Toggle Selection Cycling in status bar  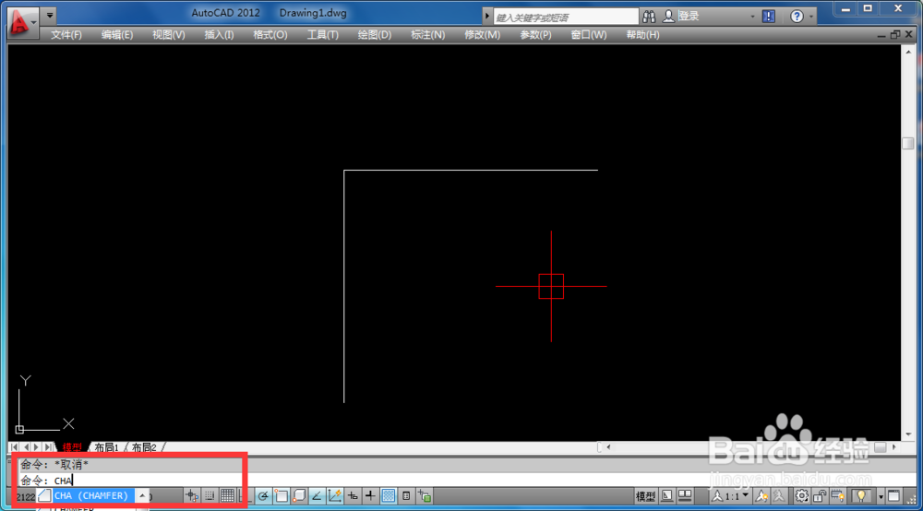click(425, 496)
